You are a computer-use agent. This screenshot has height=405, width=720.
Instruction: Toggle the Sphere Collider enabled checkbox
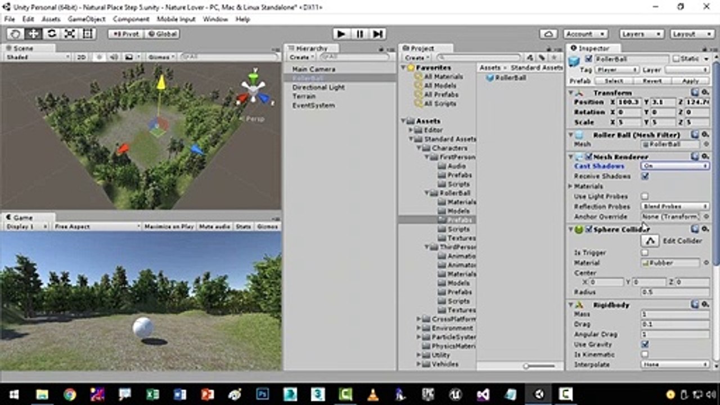point(588,229)
